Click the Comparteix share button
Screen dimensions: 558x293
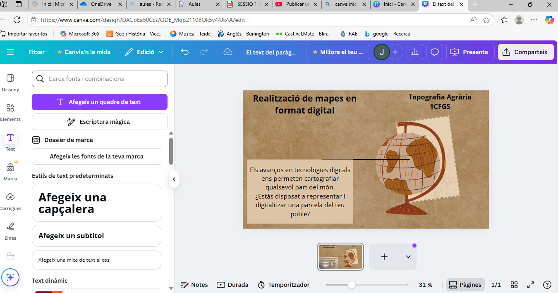pyautogui.click(x=525, y=52)
